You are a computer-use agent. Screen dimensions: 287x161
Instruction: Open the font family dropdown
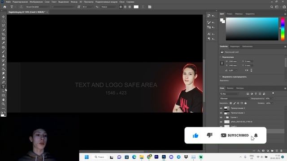[x=38, y=7]
